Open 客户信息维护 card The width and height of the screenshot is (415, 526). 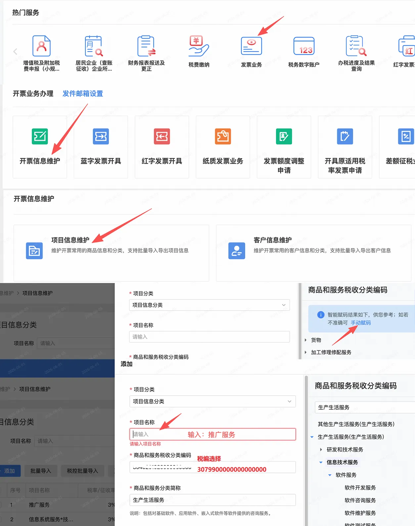coord(314,253)
